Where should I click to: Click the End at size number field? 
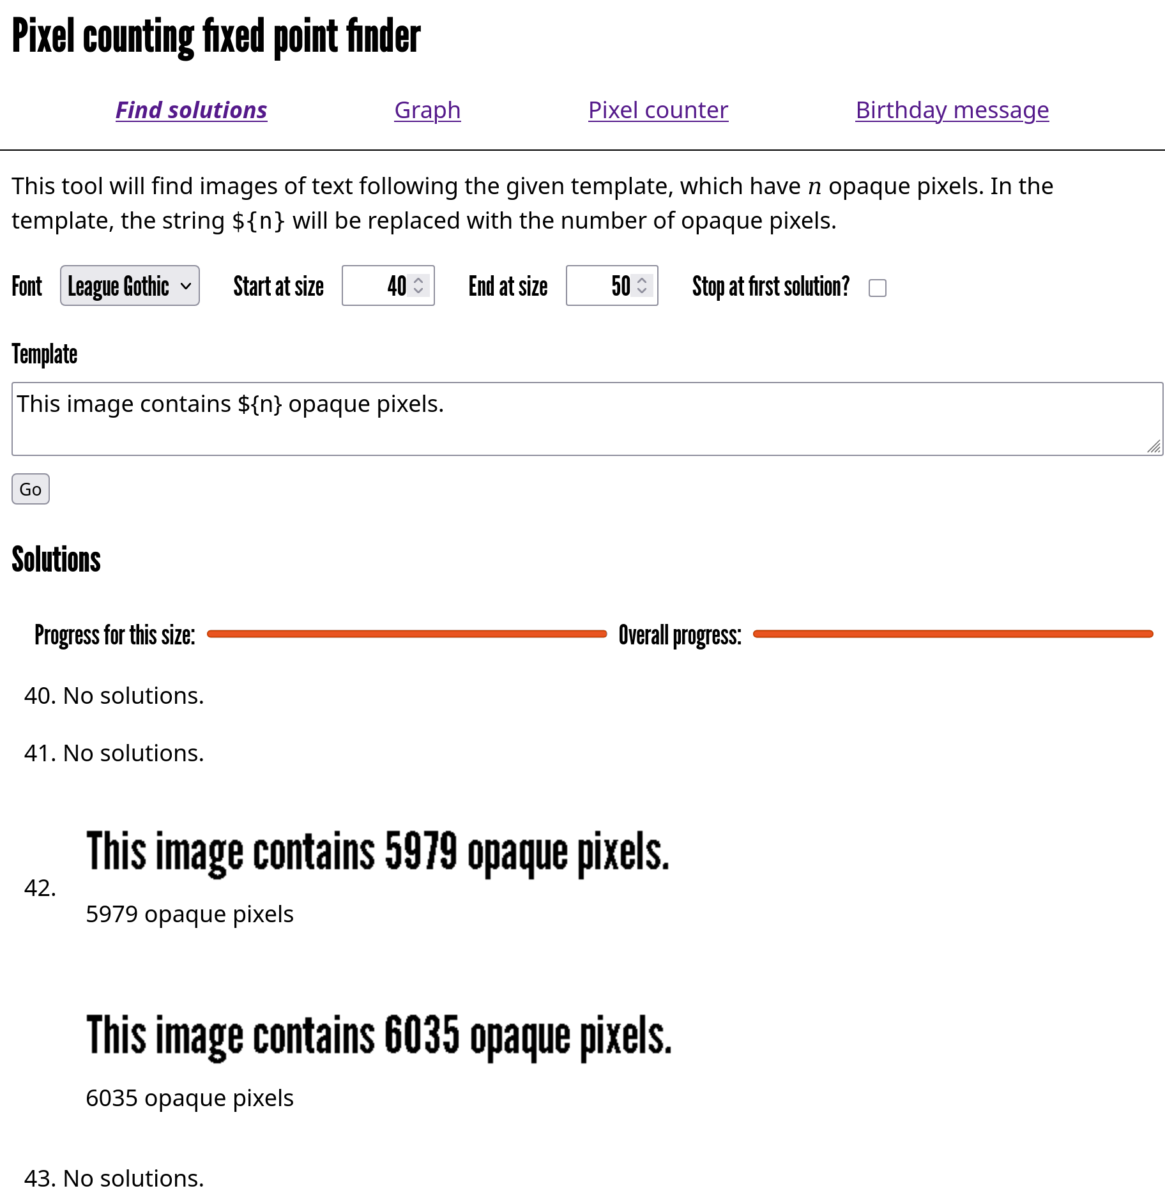click(x=600, y=286)
